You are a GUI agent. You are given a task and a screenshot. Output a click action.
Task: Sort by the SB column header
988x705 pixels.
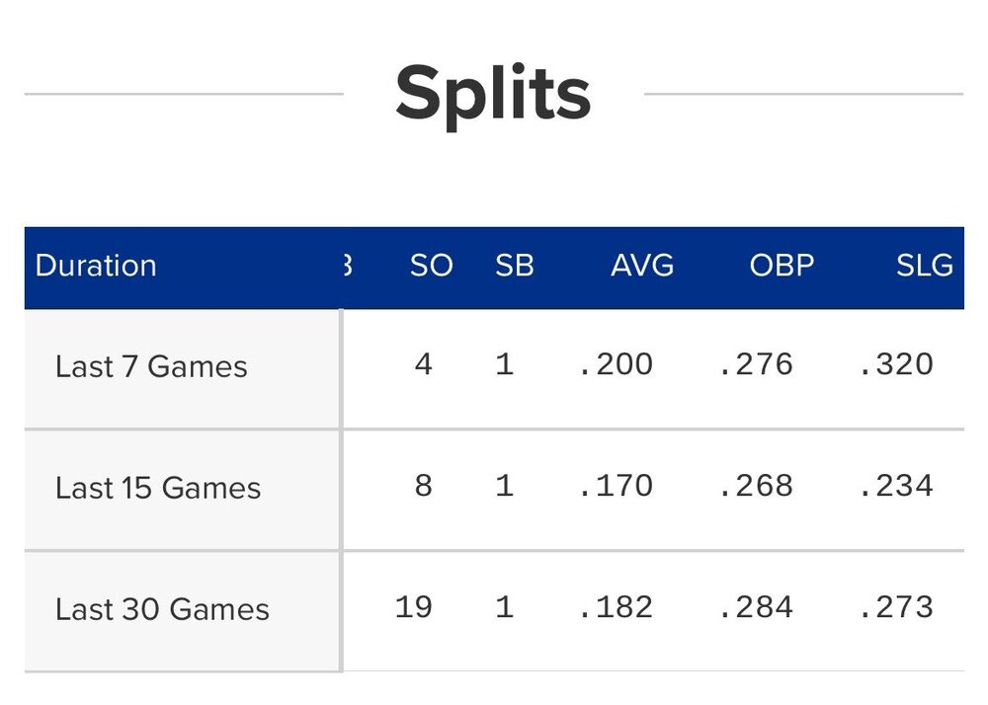coord(515,266)
